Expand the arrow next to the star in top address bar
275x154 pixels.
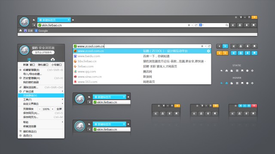point(192,25)
